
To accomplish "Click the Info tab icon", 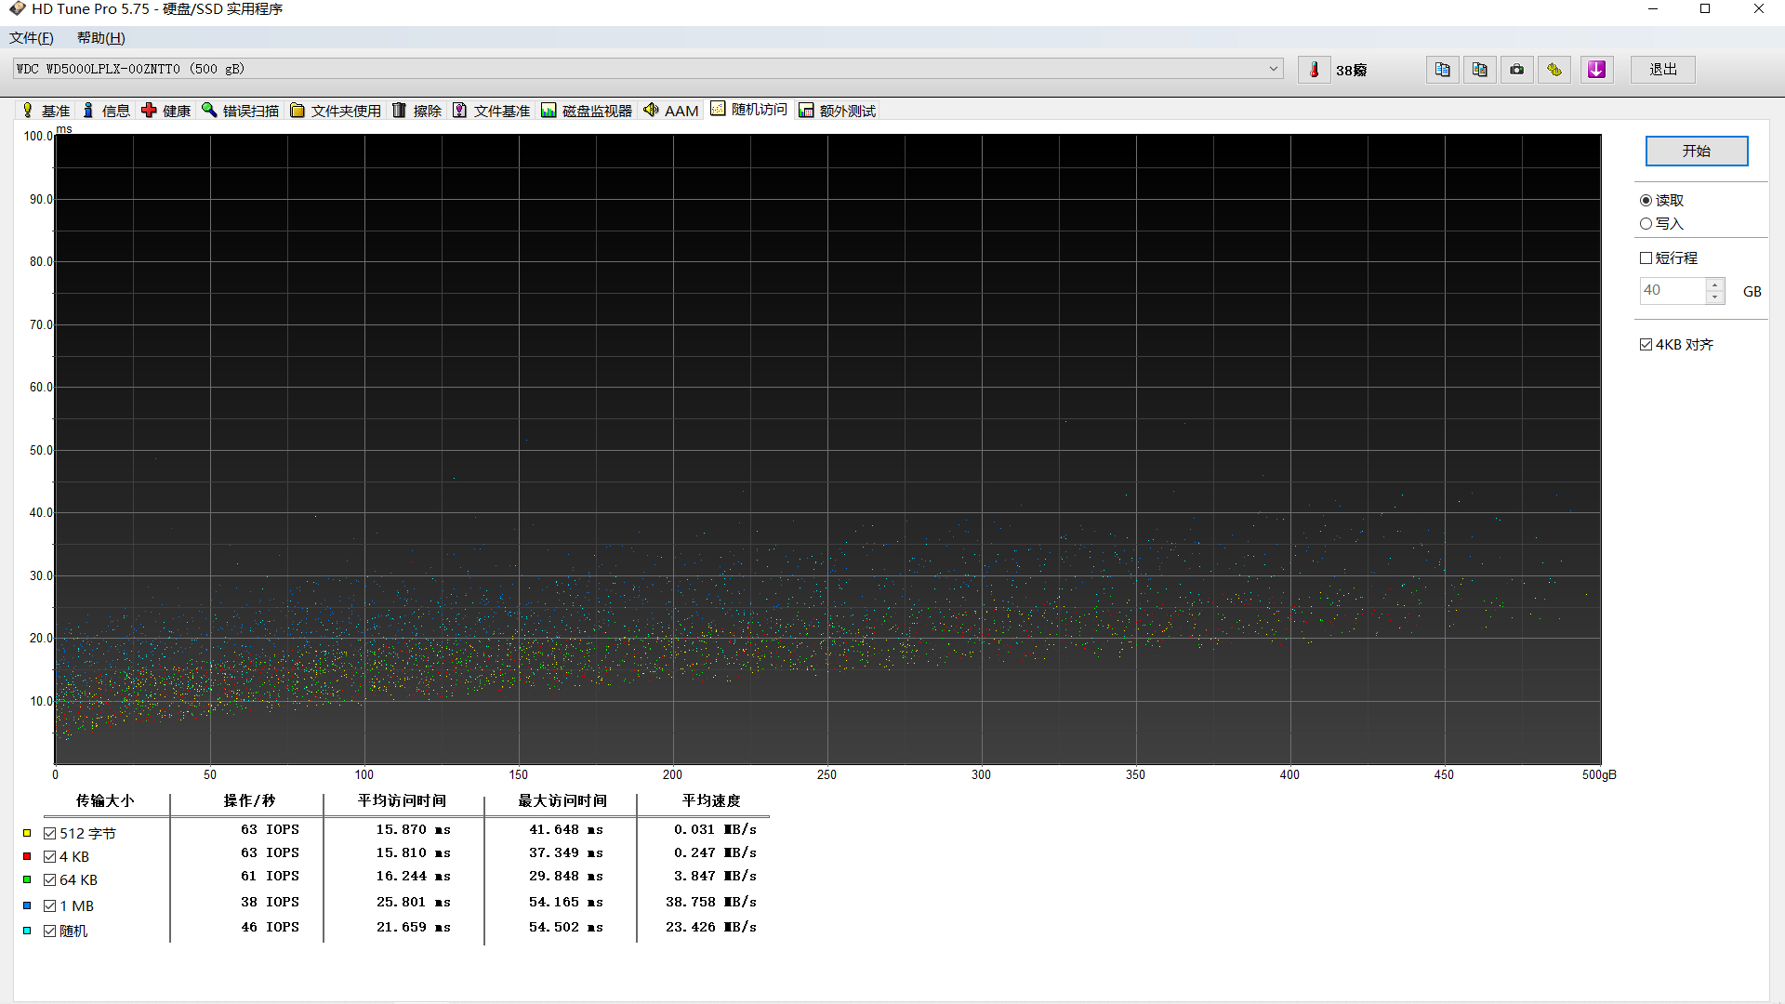I will tap(88, 111).
